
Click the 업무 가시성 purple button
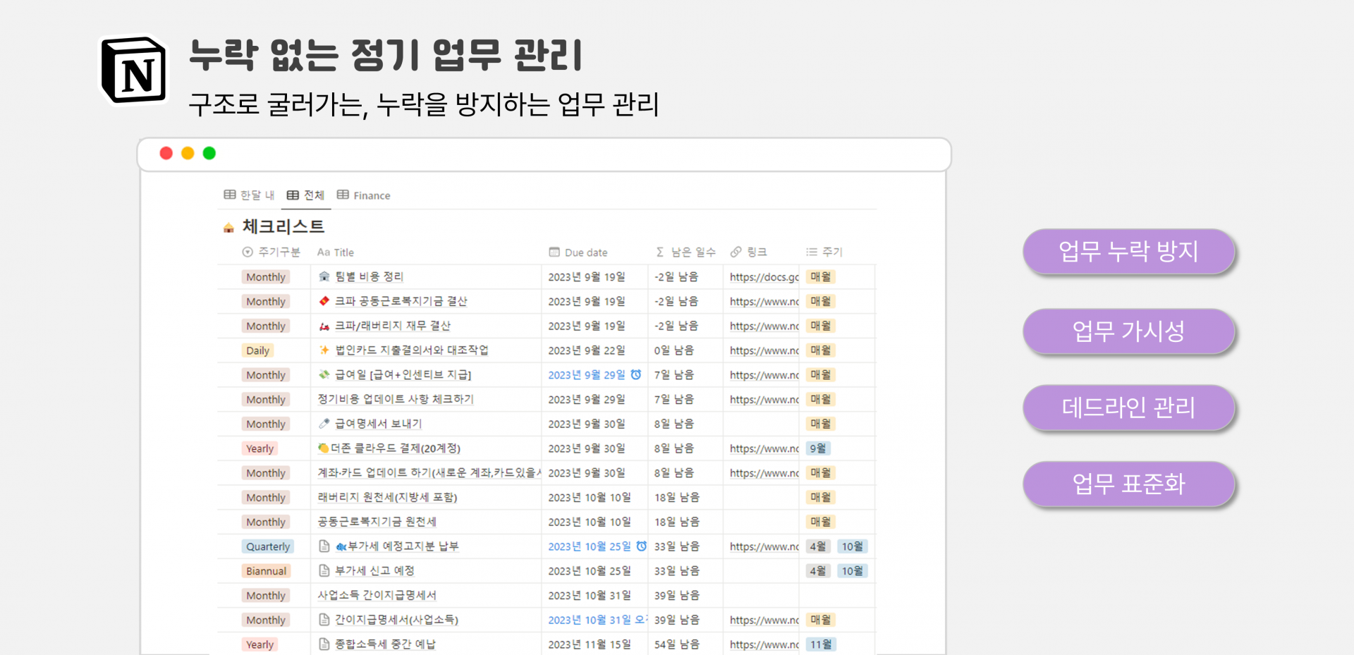[x=1128, y=331]
